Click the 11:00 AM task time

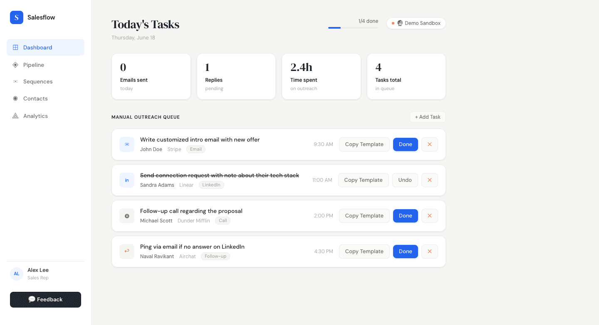pos(322,180)
